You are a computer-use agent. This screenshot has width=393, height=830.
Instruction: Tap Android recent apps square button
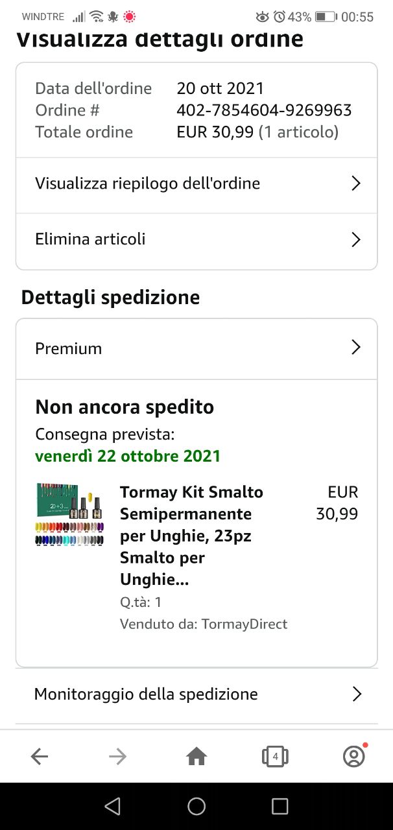[280, 806]
